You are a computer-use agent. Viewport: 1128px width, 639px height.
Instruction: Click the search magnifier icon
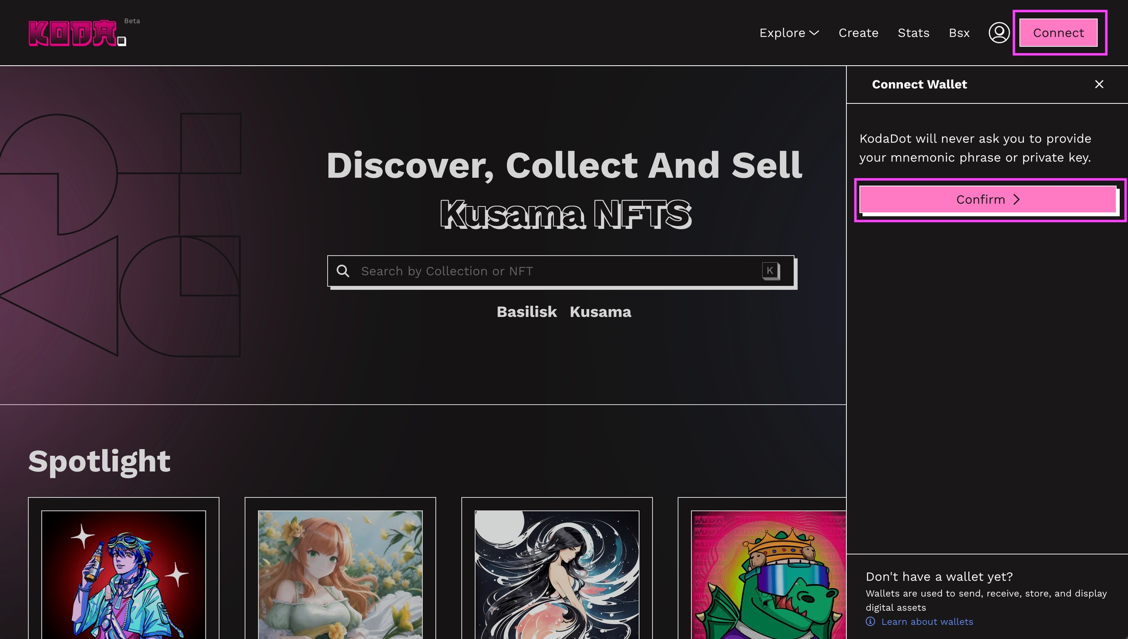pyautogui.click(x=343, y=271)
